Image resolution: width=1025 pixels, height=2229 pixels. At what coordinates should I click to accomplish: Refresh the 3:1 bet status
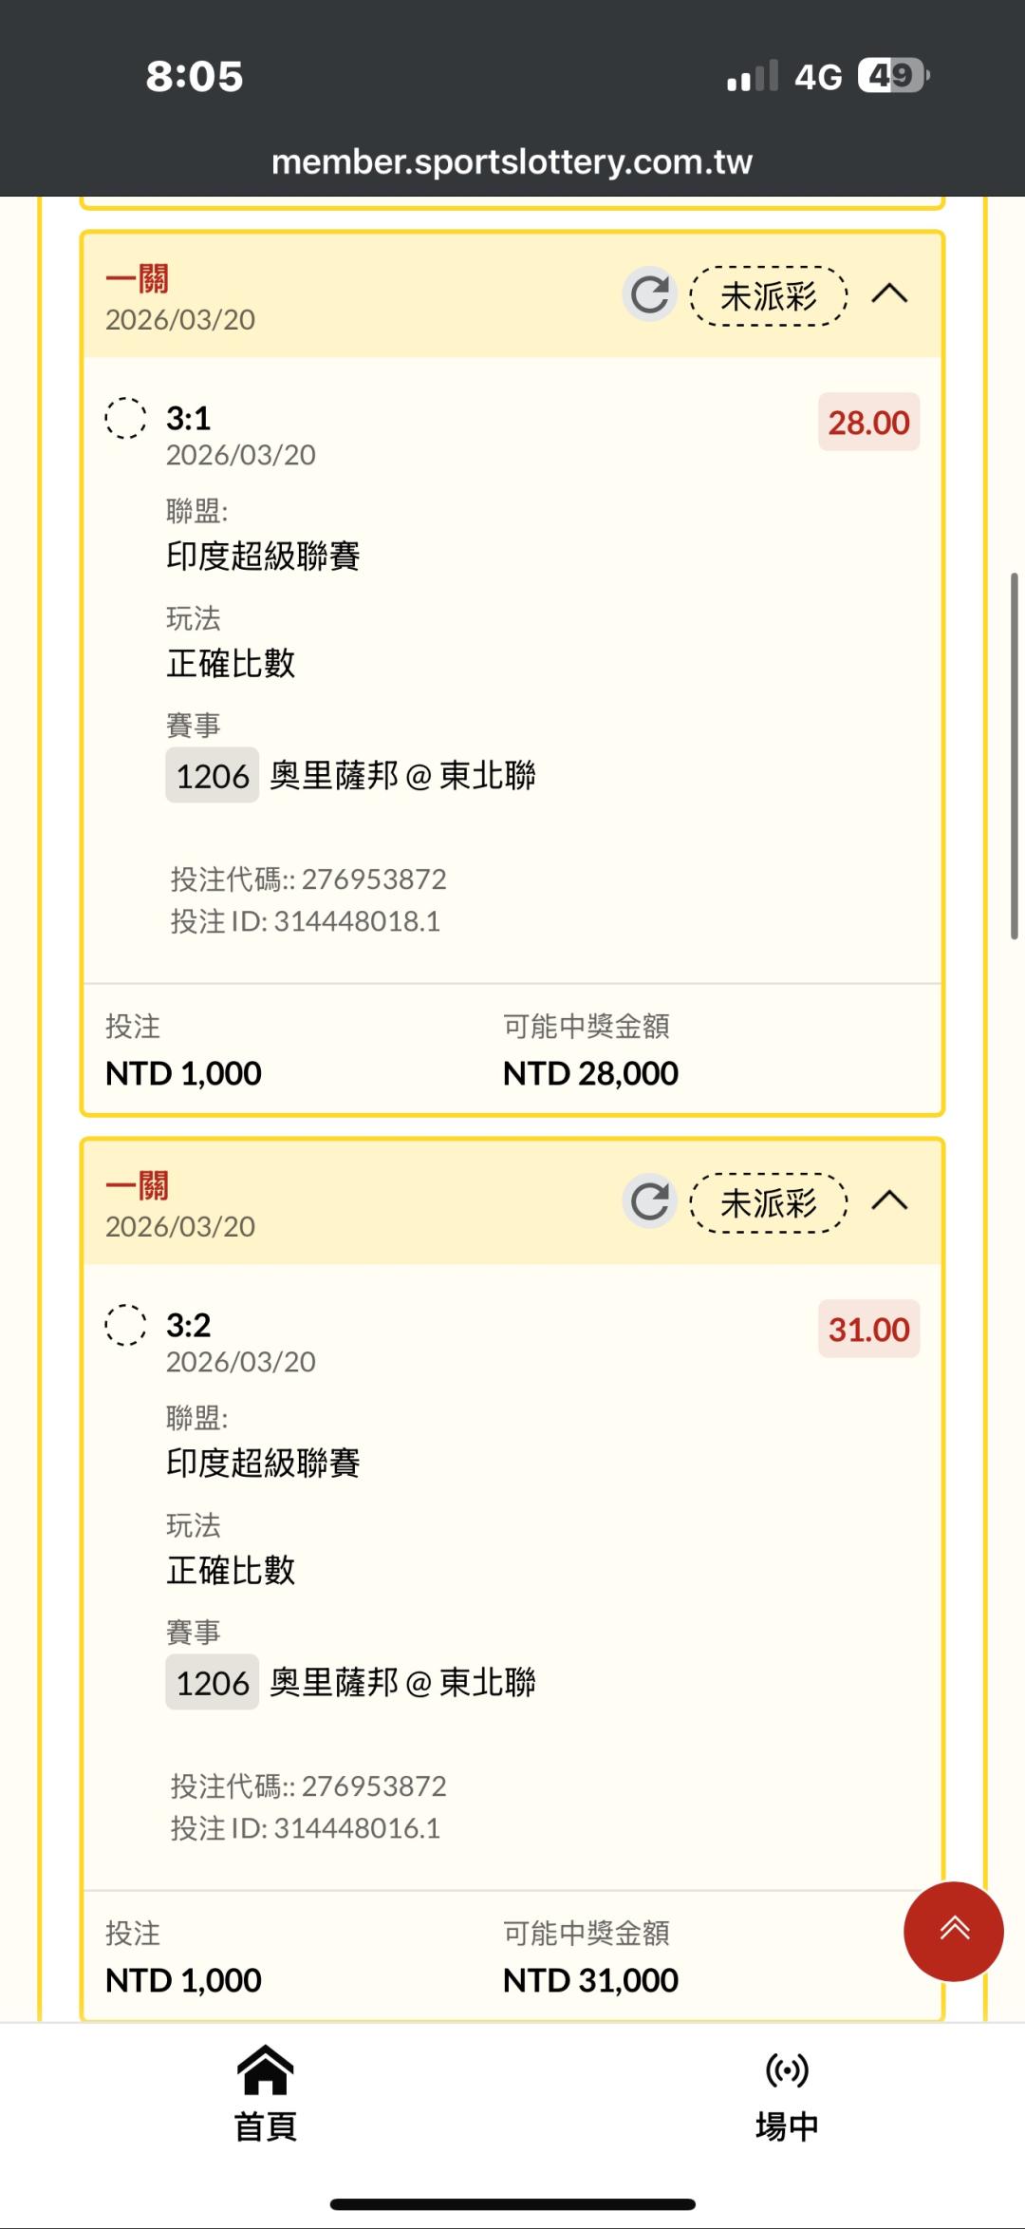coord(650,294)
